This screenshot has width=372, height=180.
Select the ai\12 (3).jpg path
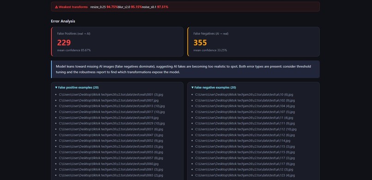[244, 169]
